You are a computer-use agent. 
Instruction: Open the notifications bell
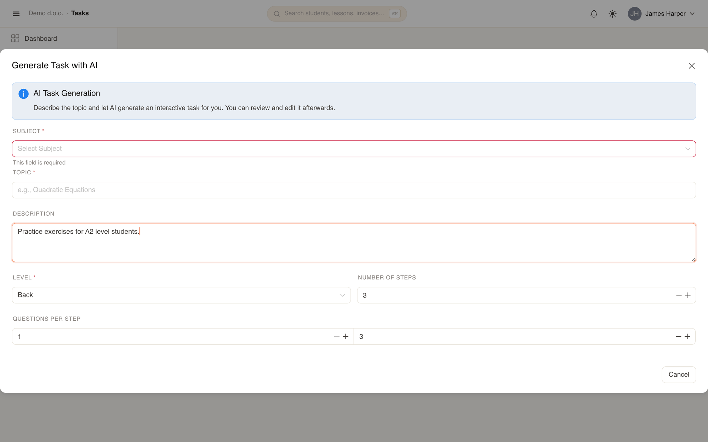click(594, 13)
